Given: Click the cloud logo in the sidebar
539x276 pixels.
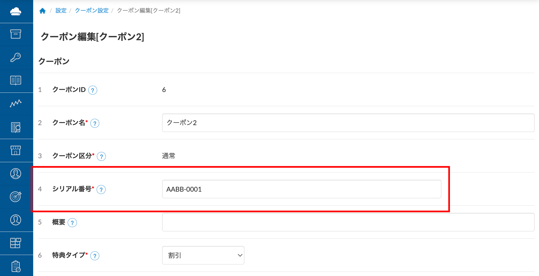Looking at the screenshot, I should click(16, 12).
